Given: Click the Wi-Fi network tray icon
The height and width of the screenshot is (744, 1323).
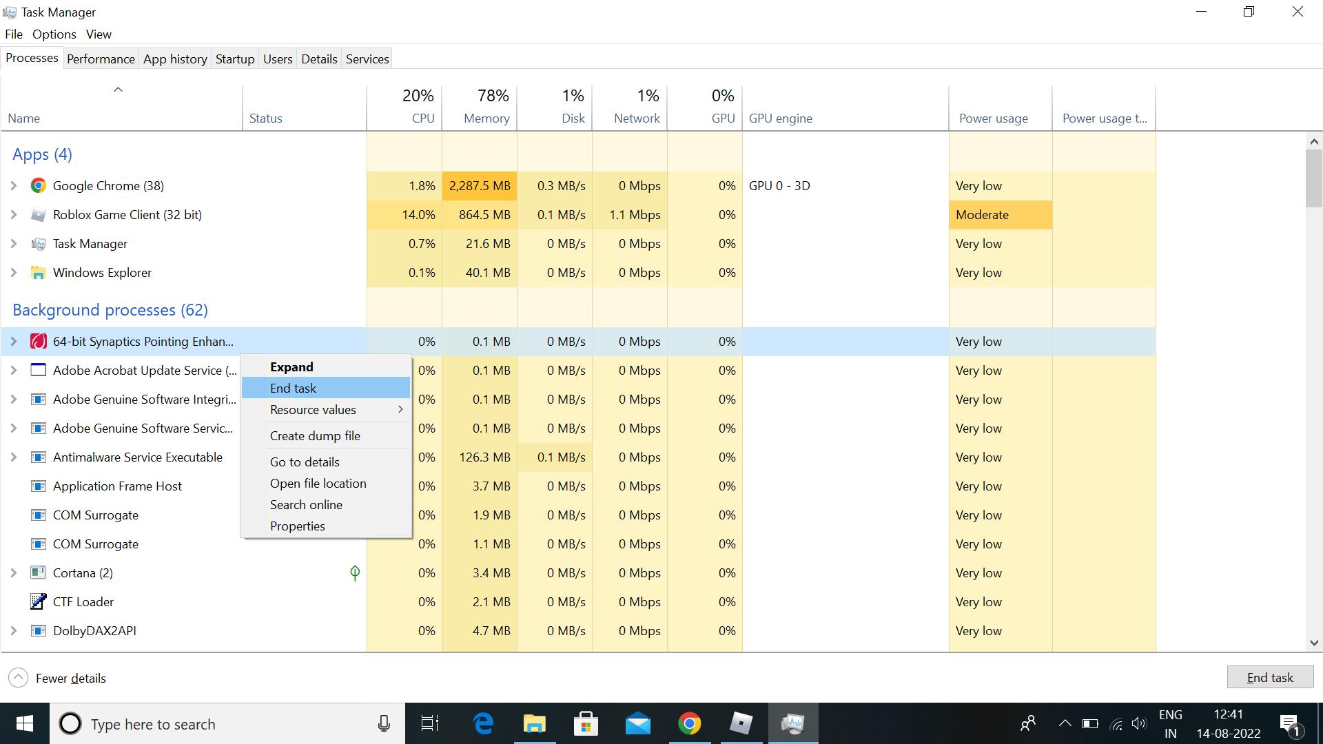Looking at the screenshot, I should point(1116,724).
